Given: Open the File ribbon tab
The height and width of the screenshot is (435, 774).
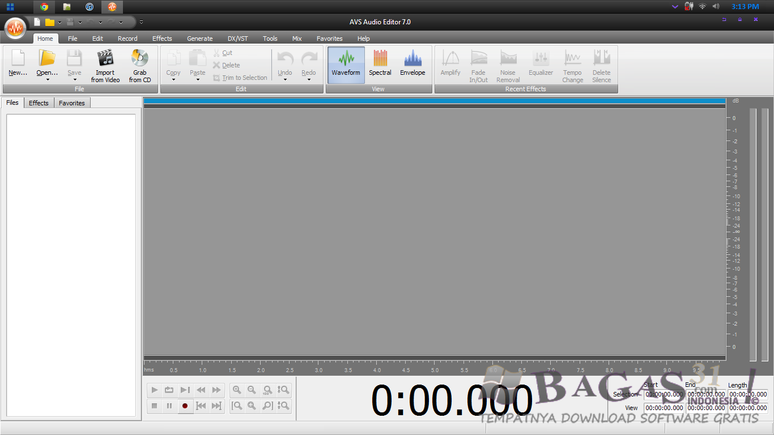Looking at the screenshot, I should coord(73,39).
